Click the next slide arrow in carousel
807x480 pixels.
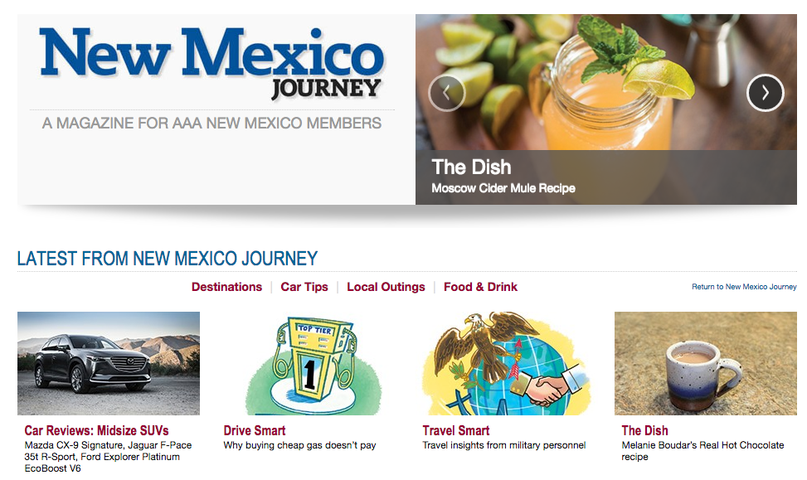(x=766, y=93)
